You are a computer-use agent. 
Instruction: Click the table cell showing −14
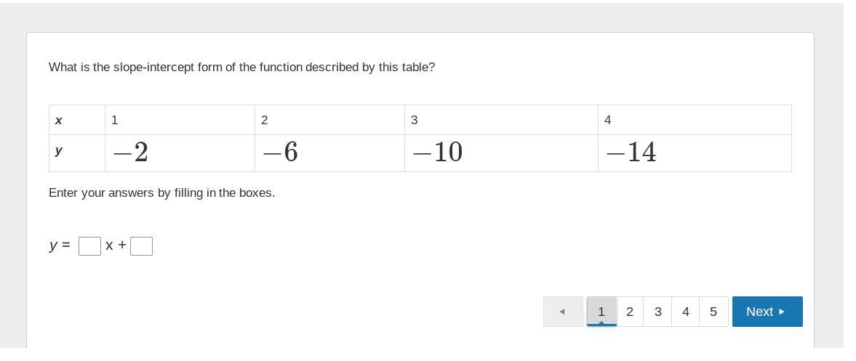695,153
